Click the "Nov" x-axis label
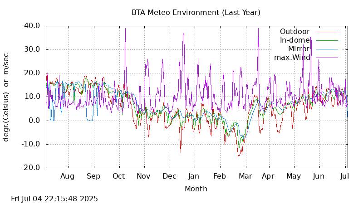363x204 pixels. tap(143, 176)
